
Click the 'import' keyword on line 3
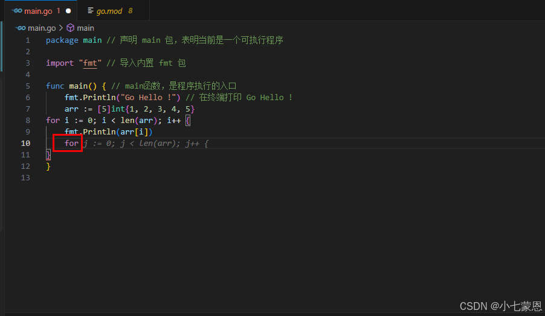pos(60,63)
